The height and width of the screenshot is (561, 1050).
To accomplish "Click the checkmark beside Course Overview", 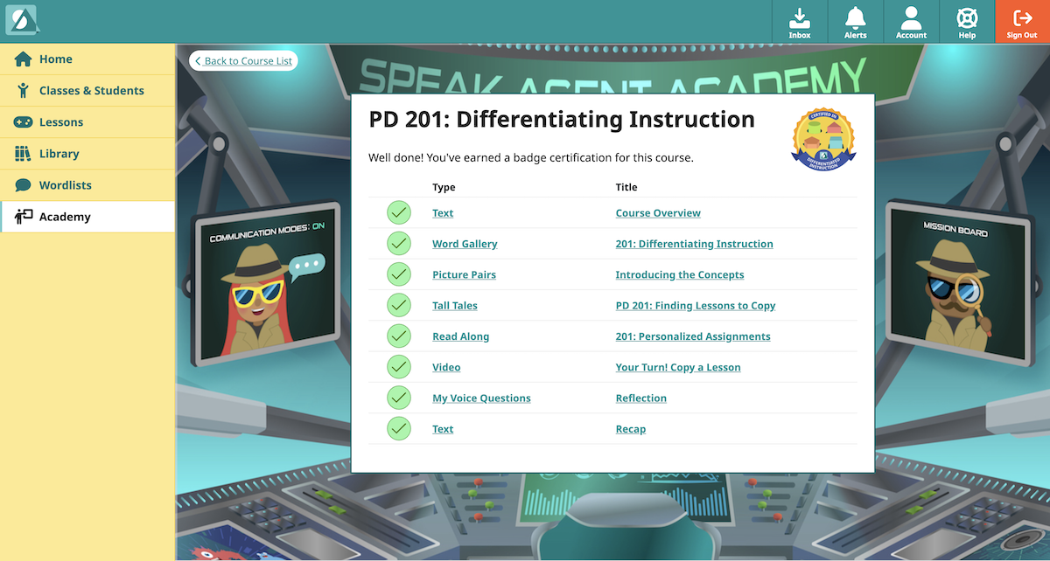I will click(x=399, y=213).
